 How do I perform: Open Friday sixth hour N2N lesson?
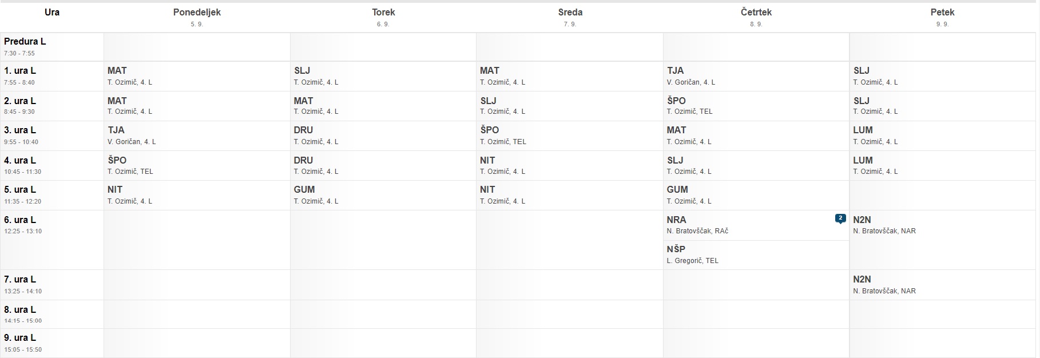coord(942,225)
